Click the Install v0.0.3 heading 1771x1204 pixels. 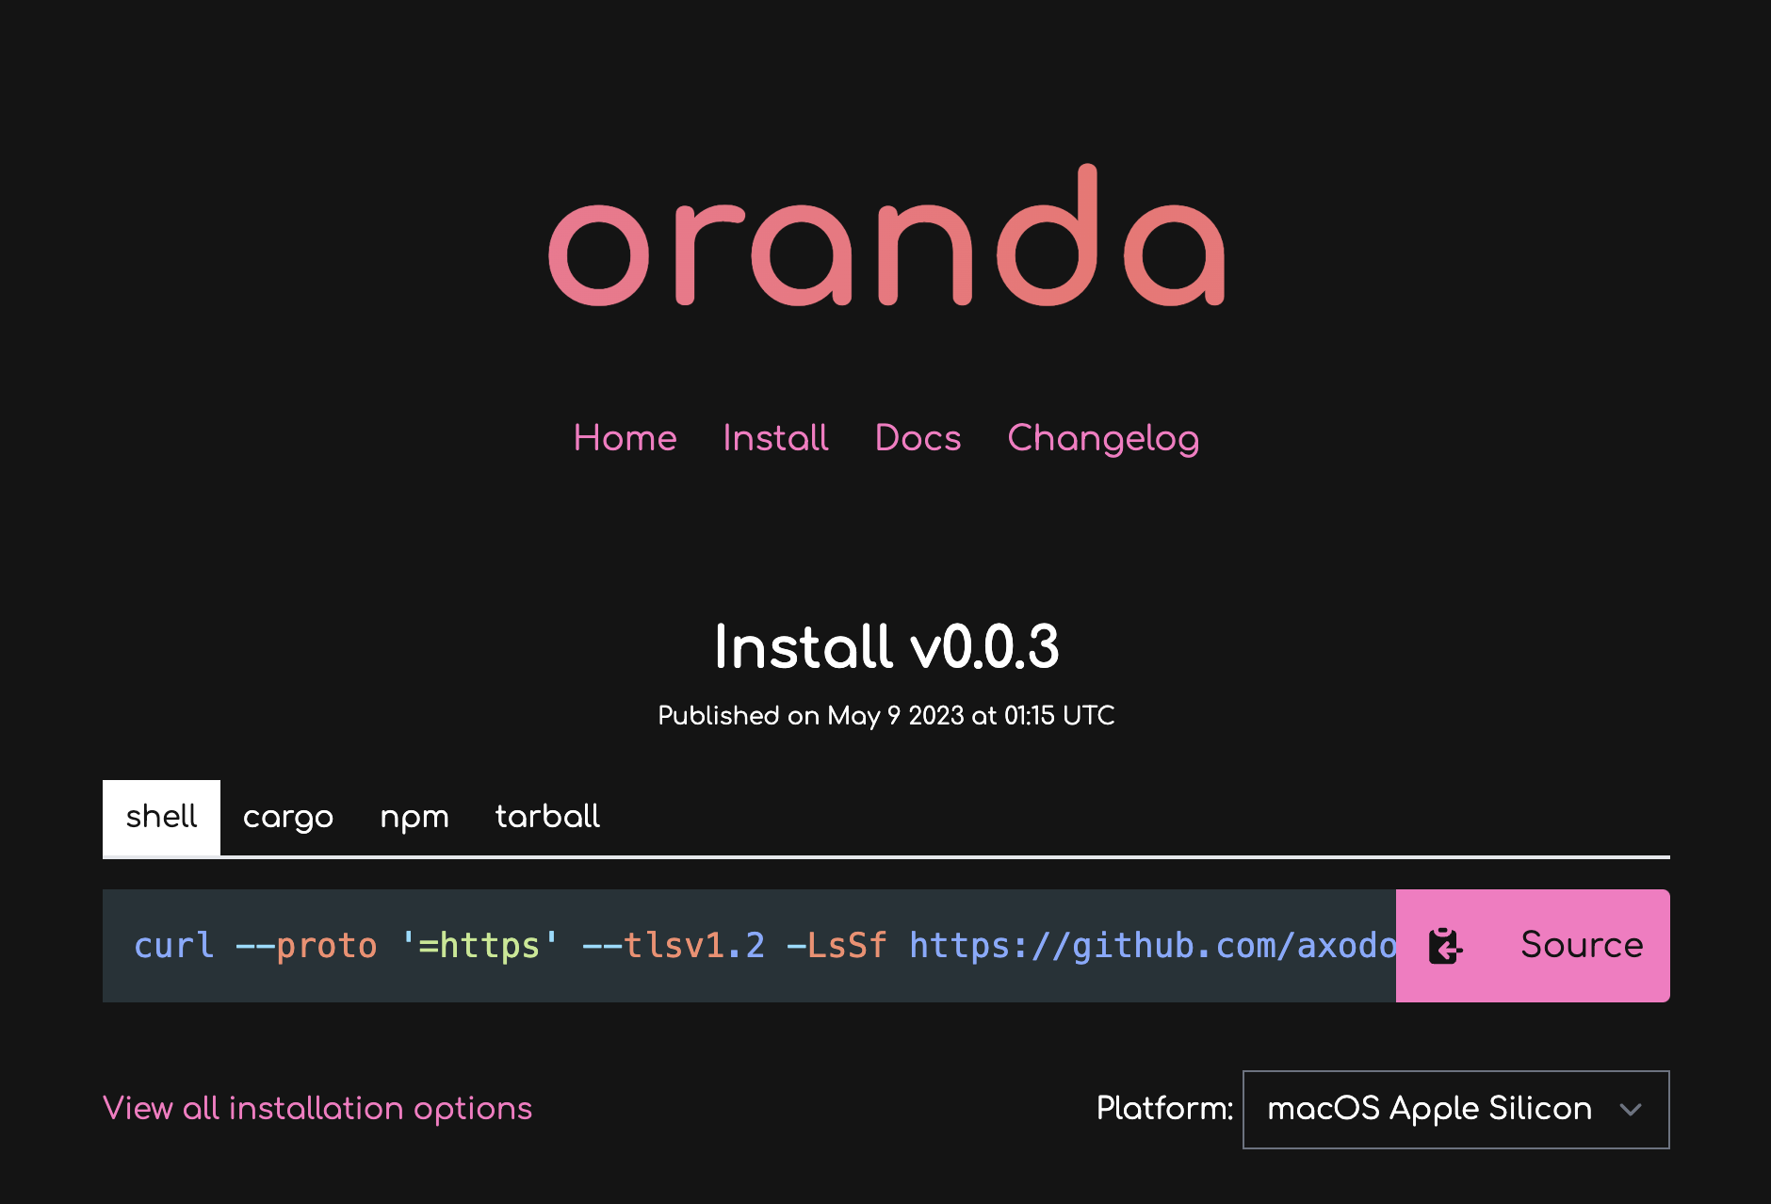coord(886,647)
